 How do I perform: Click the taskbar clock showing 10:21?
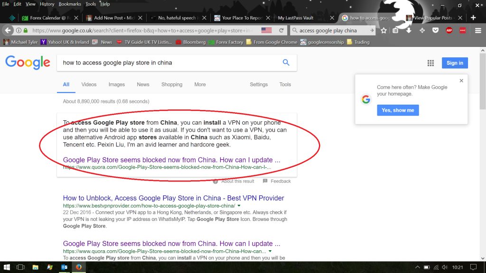tap(457, 267)
